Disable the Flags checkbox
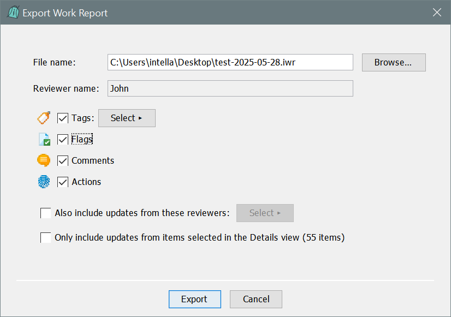The width and height of the screenshot is (451, 317). tap(63, 139)
